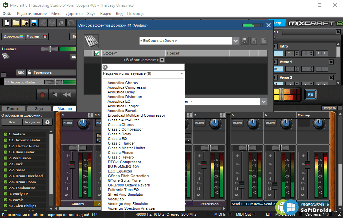Open the bottom preset dropdown in effects dialog

point(264,101)
